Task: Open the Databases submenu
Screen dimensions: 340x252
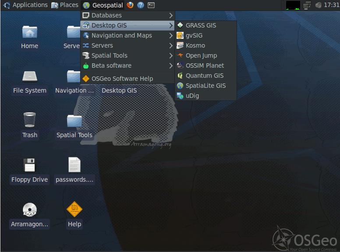Action: point(127,16)
